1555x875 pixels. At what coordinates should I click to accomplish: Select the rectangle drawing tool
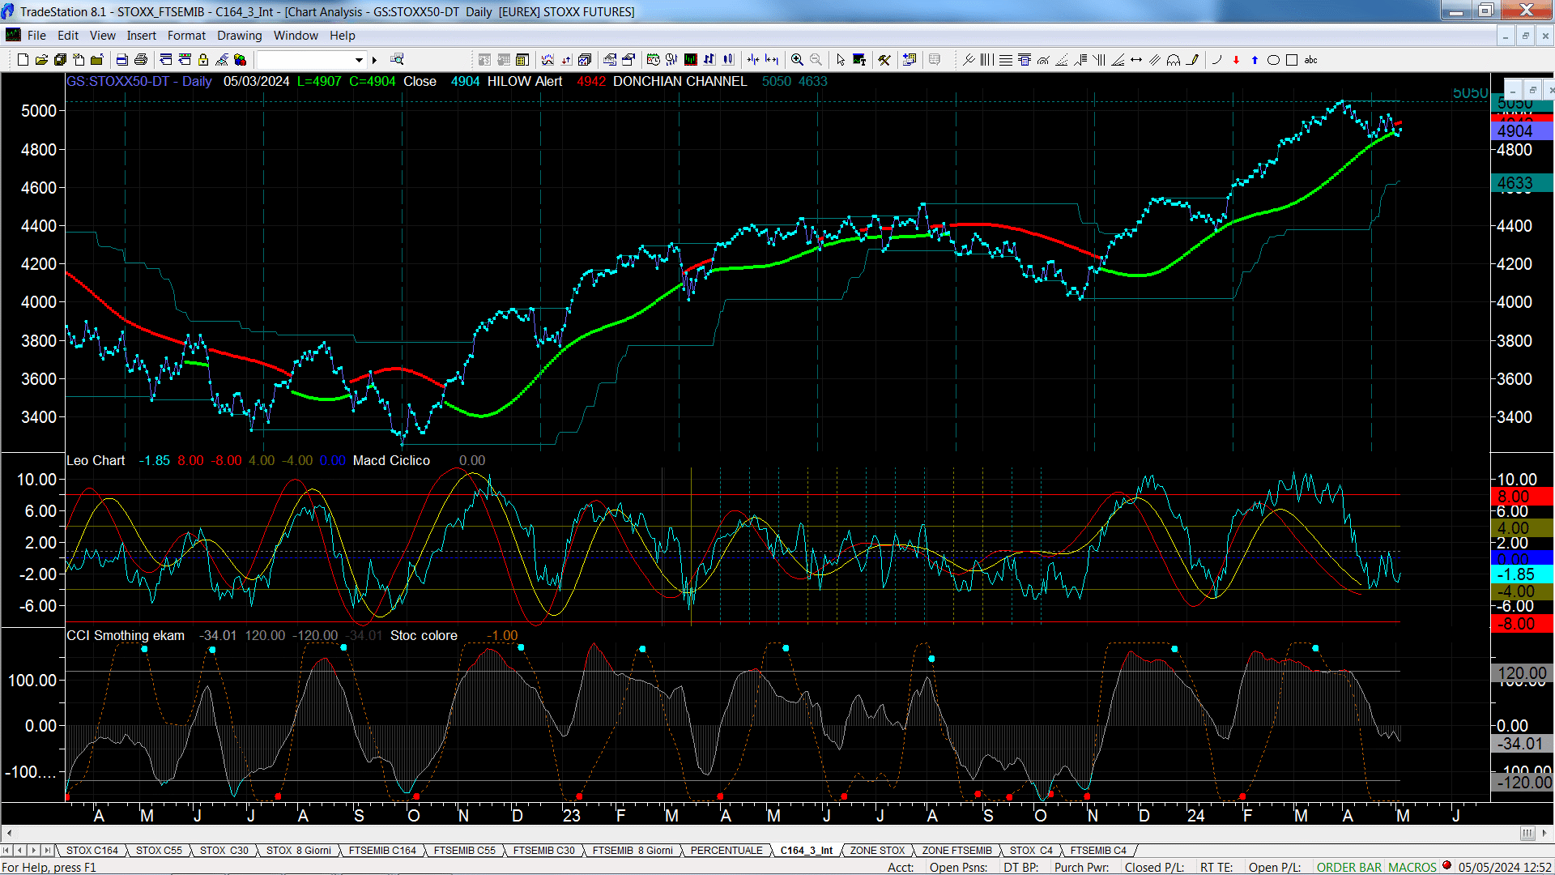pos(1292,60)
